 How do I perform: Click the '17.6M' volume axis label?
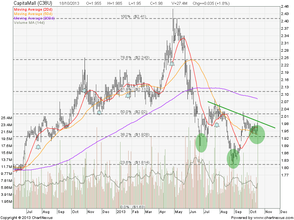click(x=7, y=146)
